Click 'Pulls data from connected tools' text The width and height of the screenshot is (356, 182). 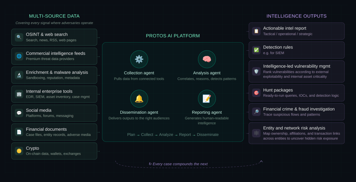tap(139, 79)
